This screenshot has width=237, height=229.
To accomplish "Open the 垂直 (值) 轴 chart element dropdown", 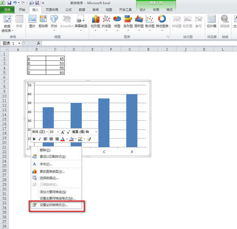I will (96, 132).
